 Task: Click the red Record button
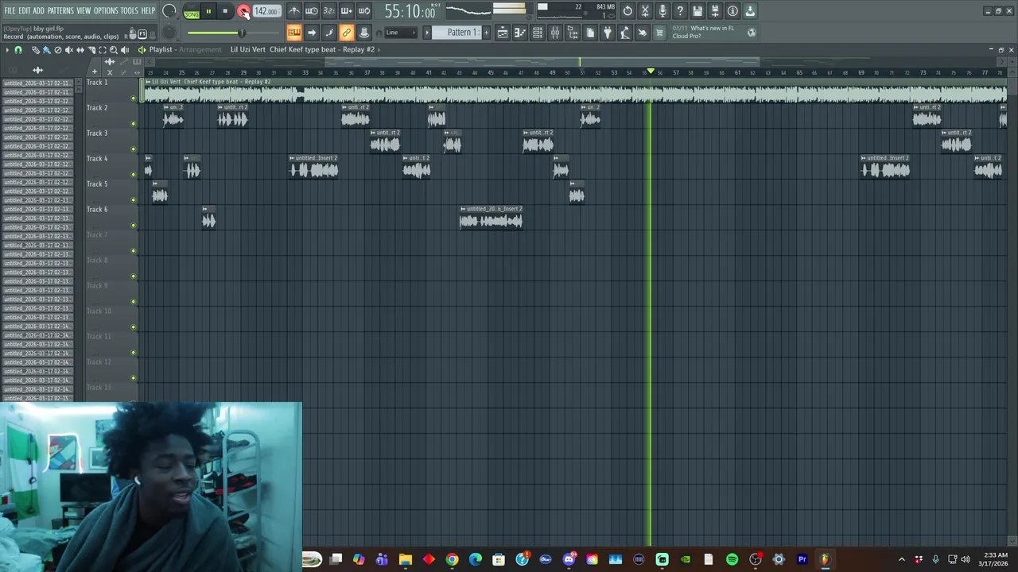click(x=243, y=11)
